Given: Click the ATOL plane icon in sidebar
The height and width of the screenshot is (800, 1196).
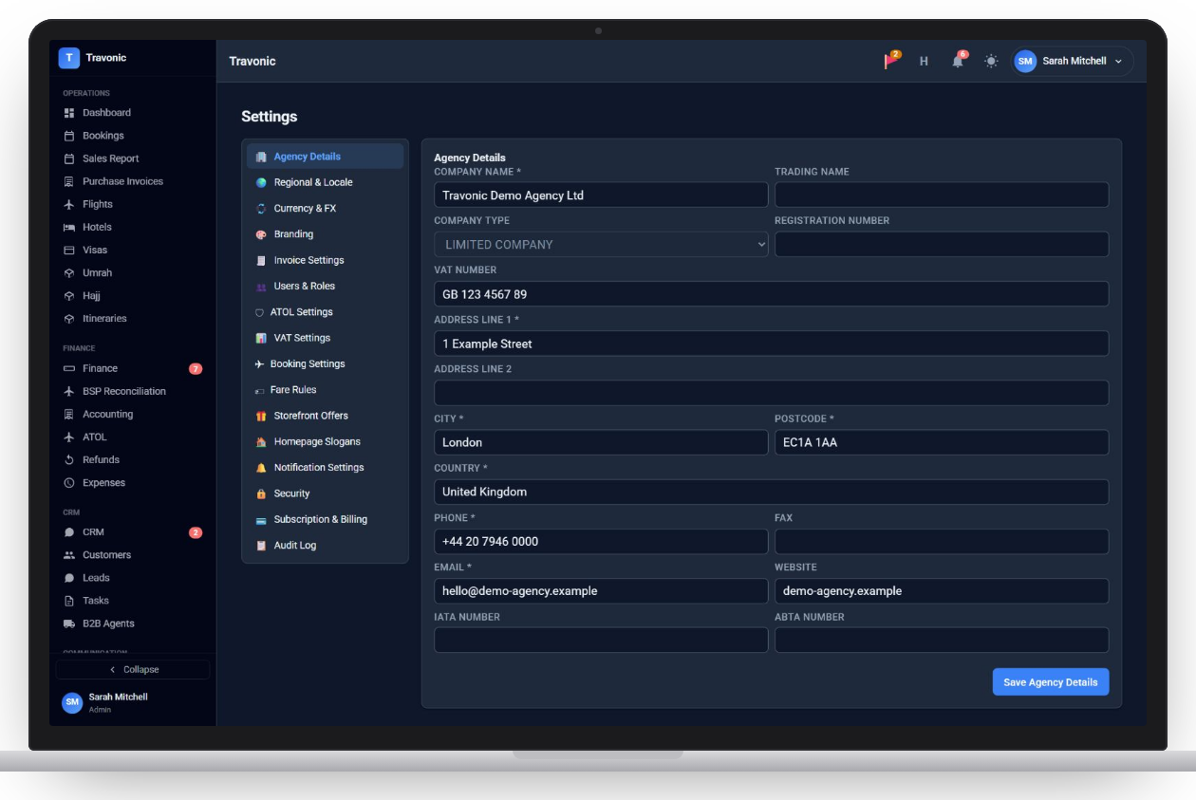Looking at the screenshot, I should (x=69, y=437).
